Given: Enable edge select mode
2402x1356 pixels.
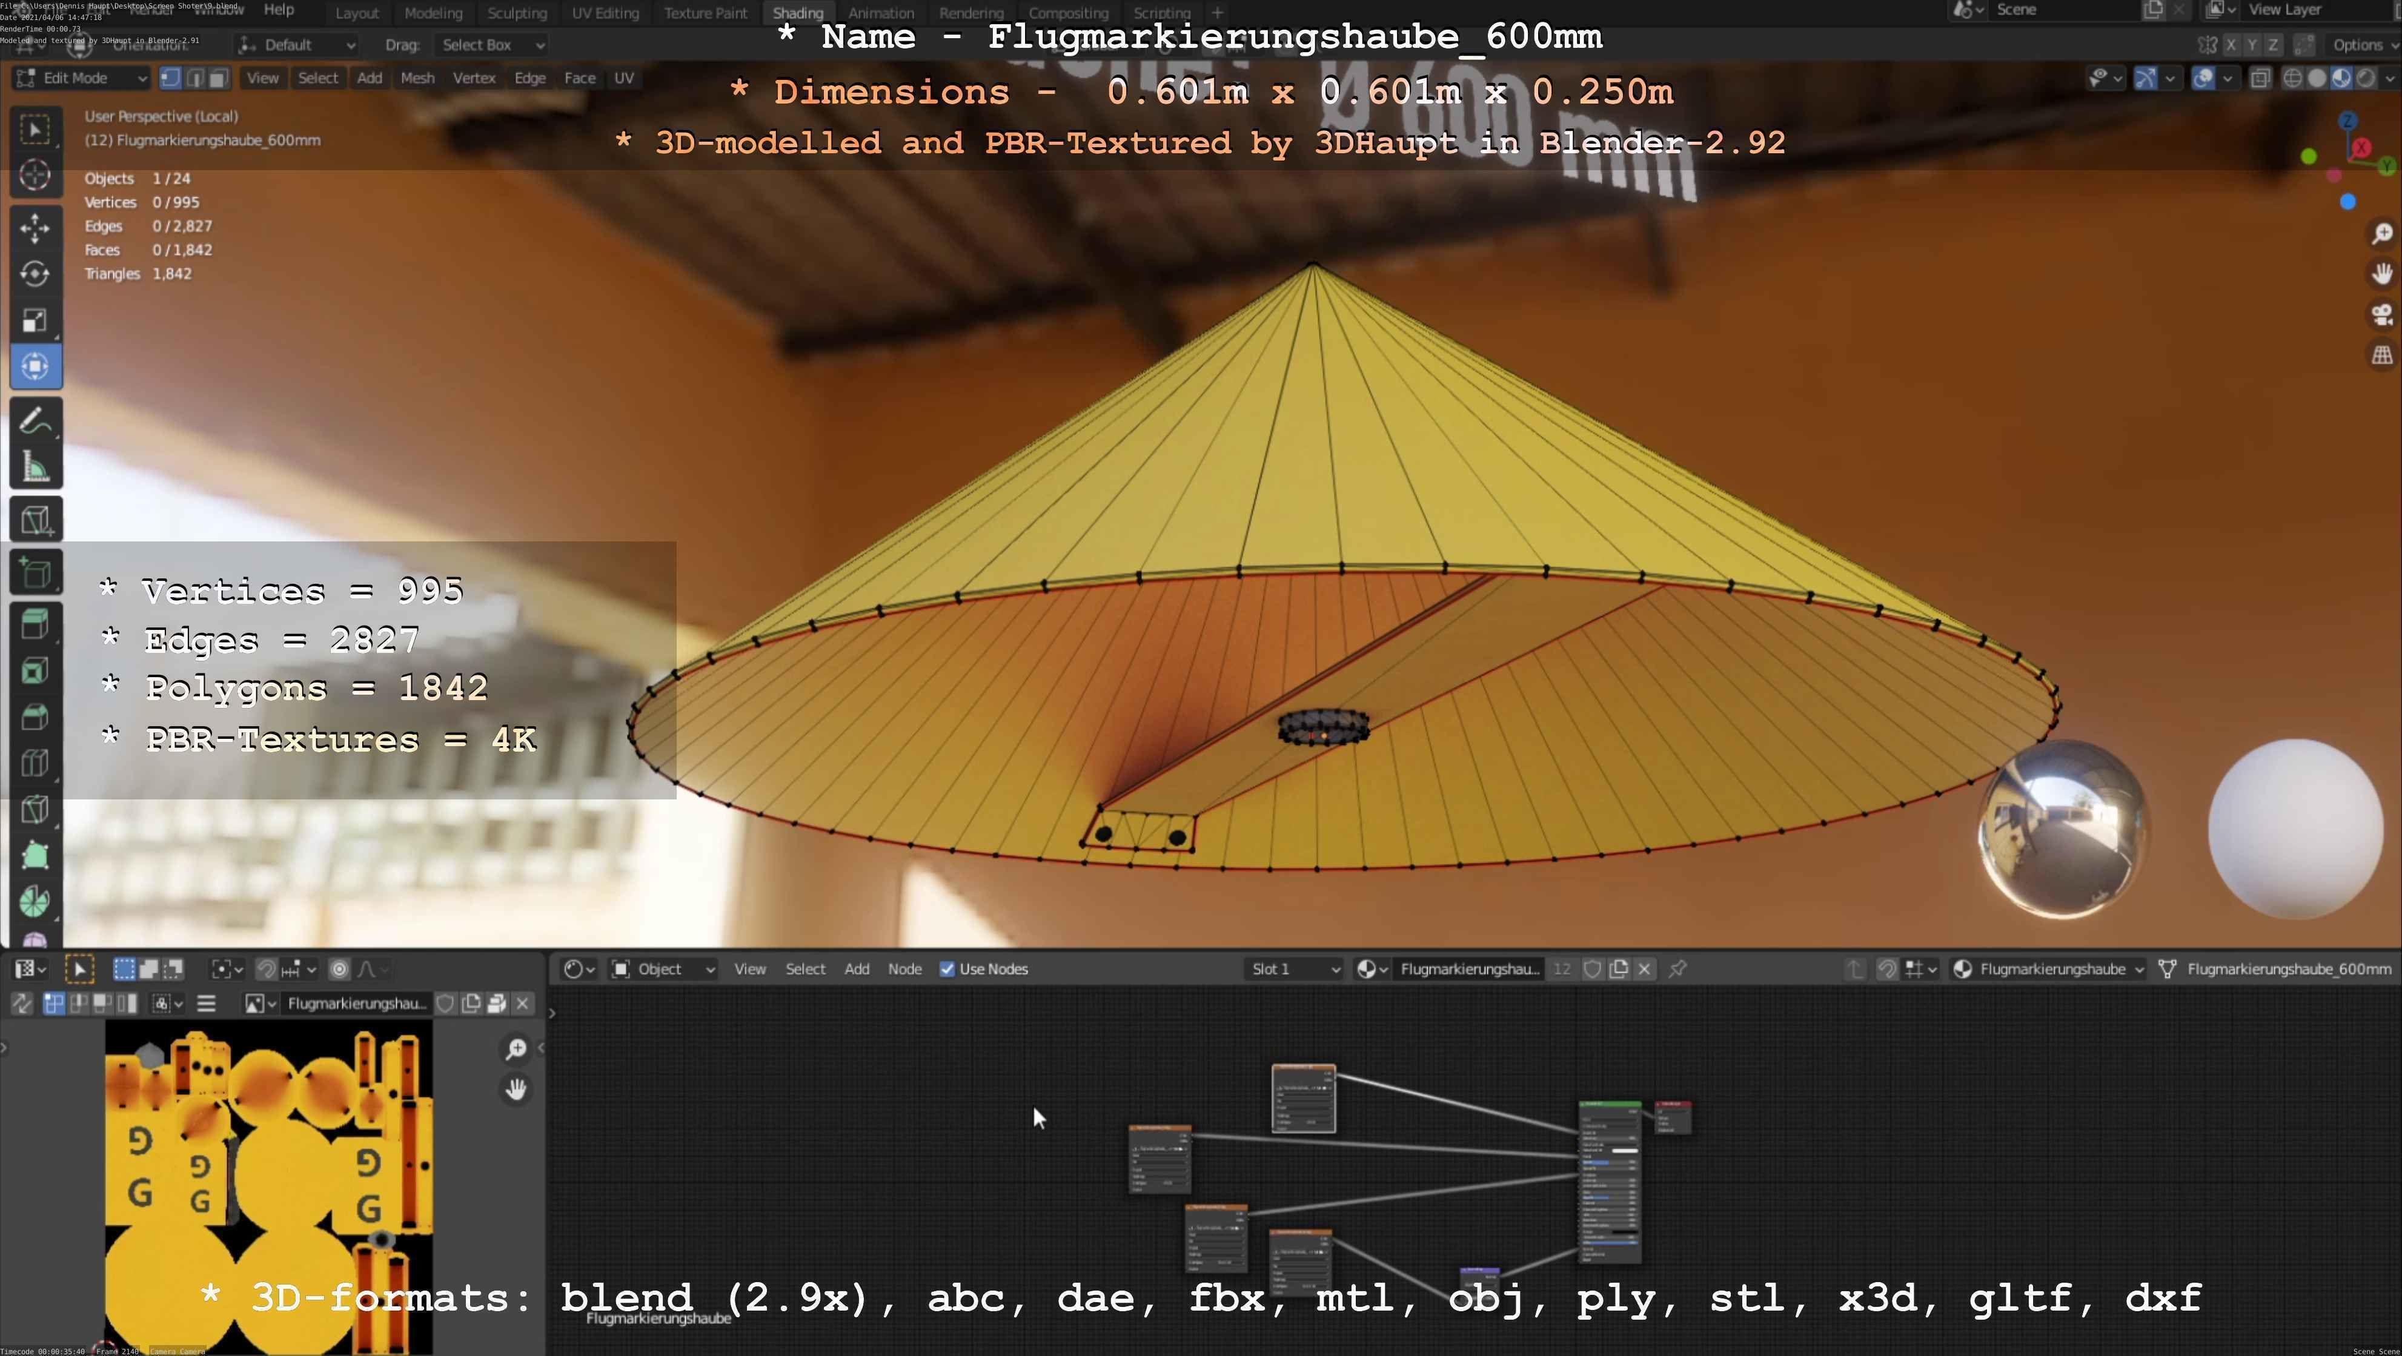Looking at the screenshot, I should pos(195,78).
